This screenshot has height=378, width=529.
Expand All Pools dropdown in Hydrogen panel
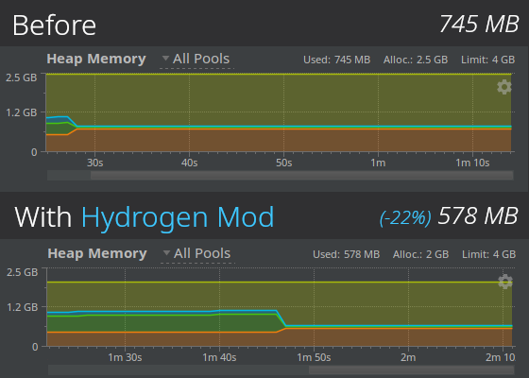(x=198, y=254)
